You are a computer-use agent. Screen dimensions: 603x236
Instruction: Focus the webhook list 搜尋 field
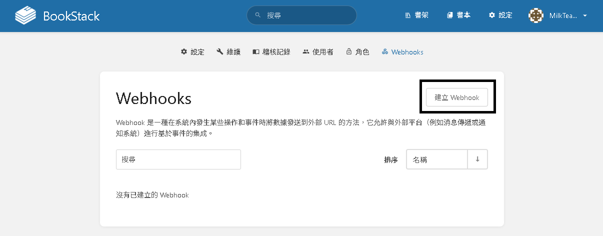[178, 159]
